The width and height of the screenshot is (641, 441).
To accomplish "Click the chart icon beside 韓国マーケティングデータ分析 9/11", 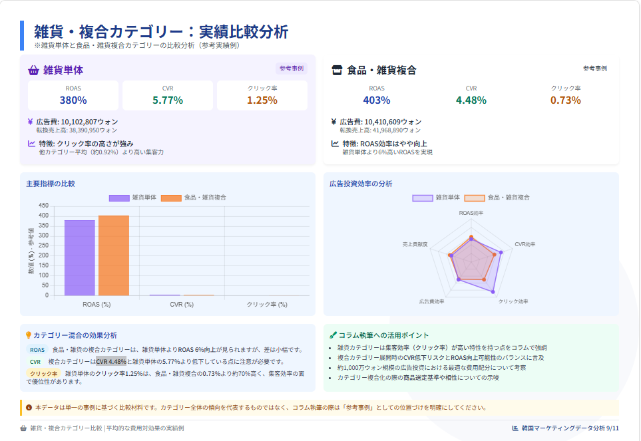I will point(515,428).
